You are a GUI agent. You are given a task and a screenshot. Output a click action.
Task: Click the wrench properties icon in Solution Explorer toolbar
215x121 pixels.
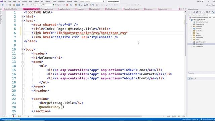[213, 12]
